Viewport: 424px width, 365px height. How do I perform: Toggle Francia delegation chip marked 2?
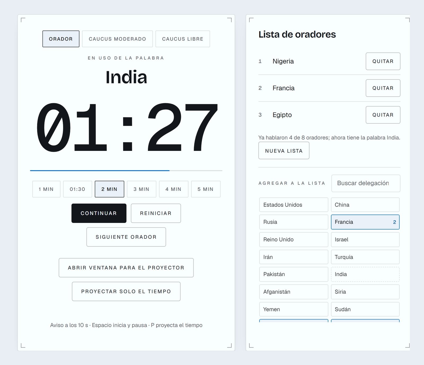tap(365, 222)
